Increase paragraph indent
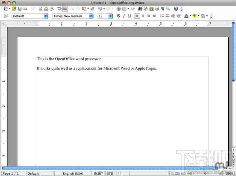 pos(179,16)
